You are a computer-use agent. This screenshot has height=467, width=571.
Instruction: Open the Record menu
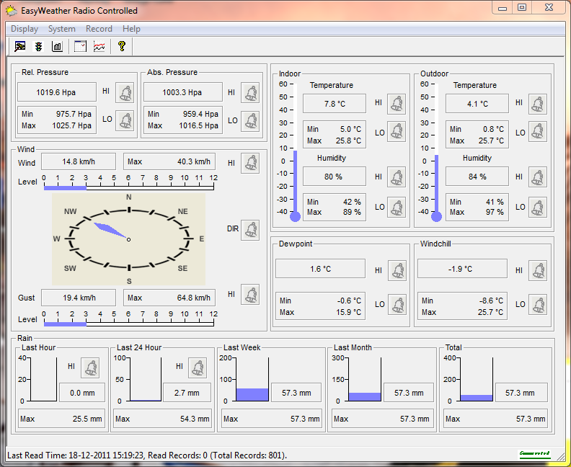(x=99, y=29)
